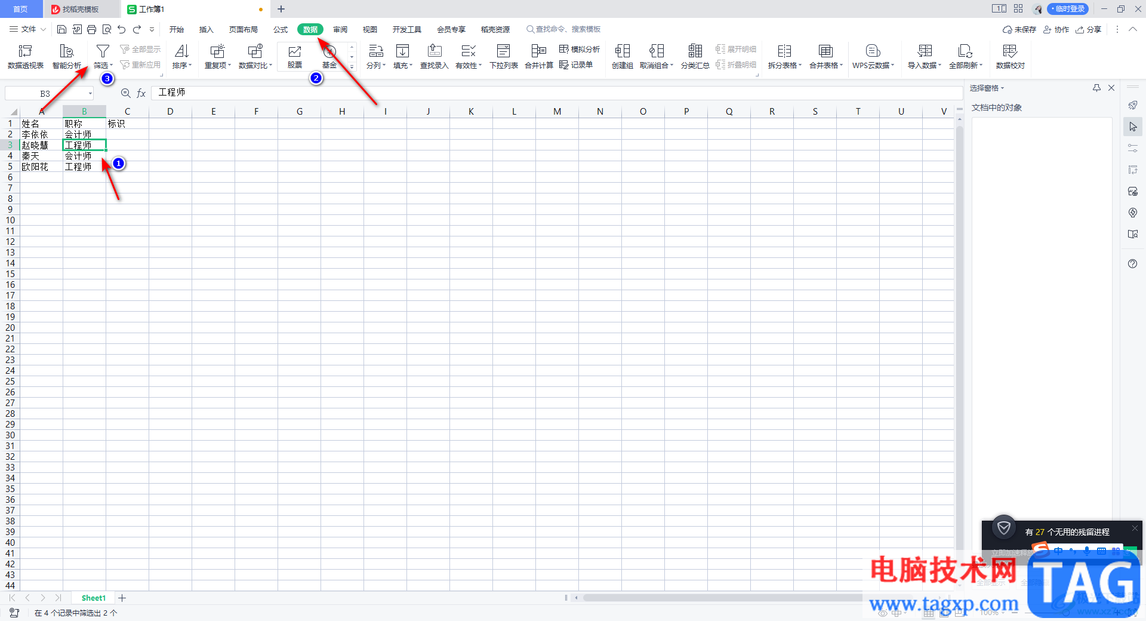Click the Share (分享) button
The width and height of the screenshot is (1146, 621).
(x=1088, y=29)
